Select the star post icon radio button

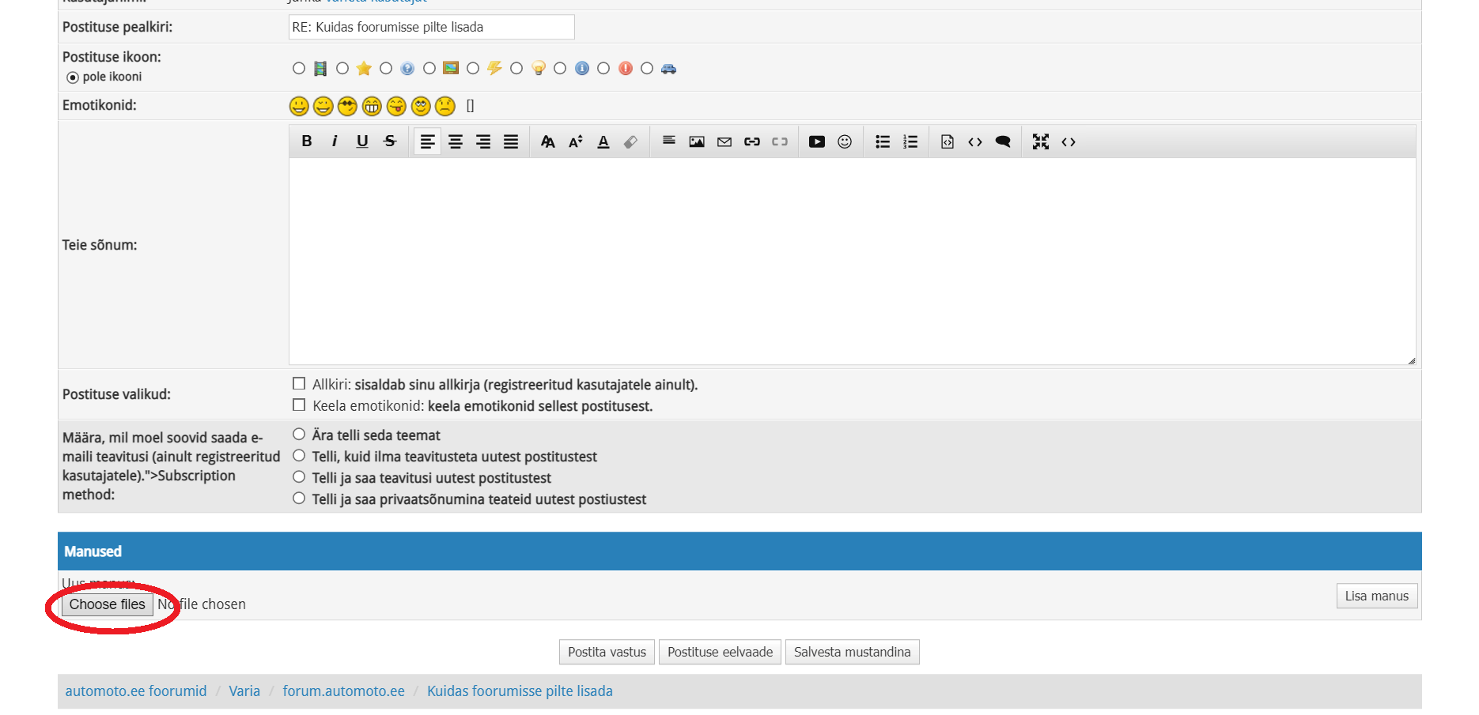pos(342,69)
